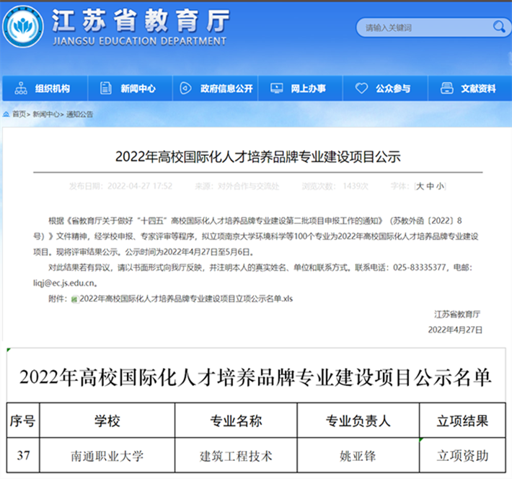
Task: Click the cell 南通职业大学
Action: tap(107, 456)
